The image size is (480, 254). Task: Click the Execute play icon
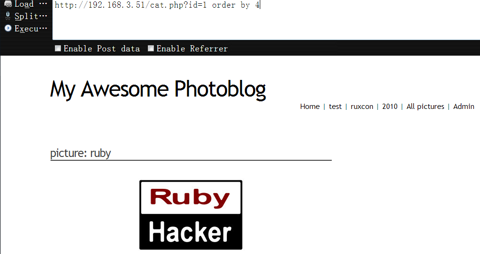coord(8,28)
